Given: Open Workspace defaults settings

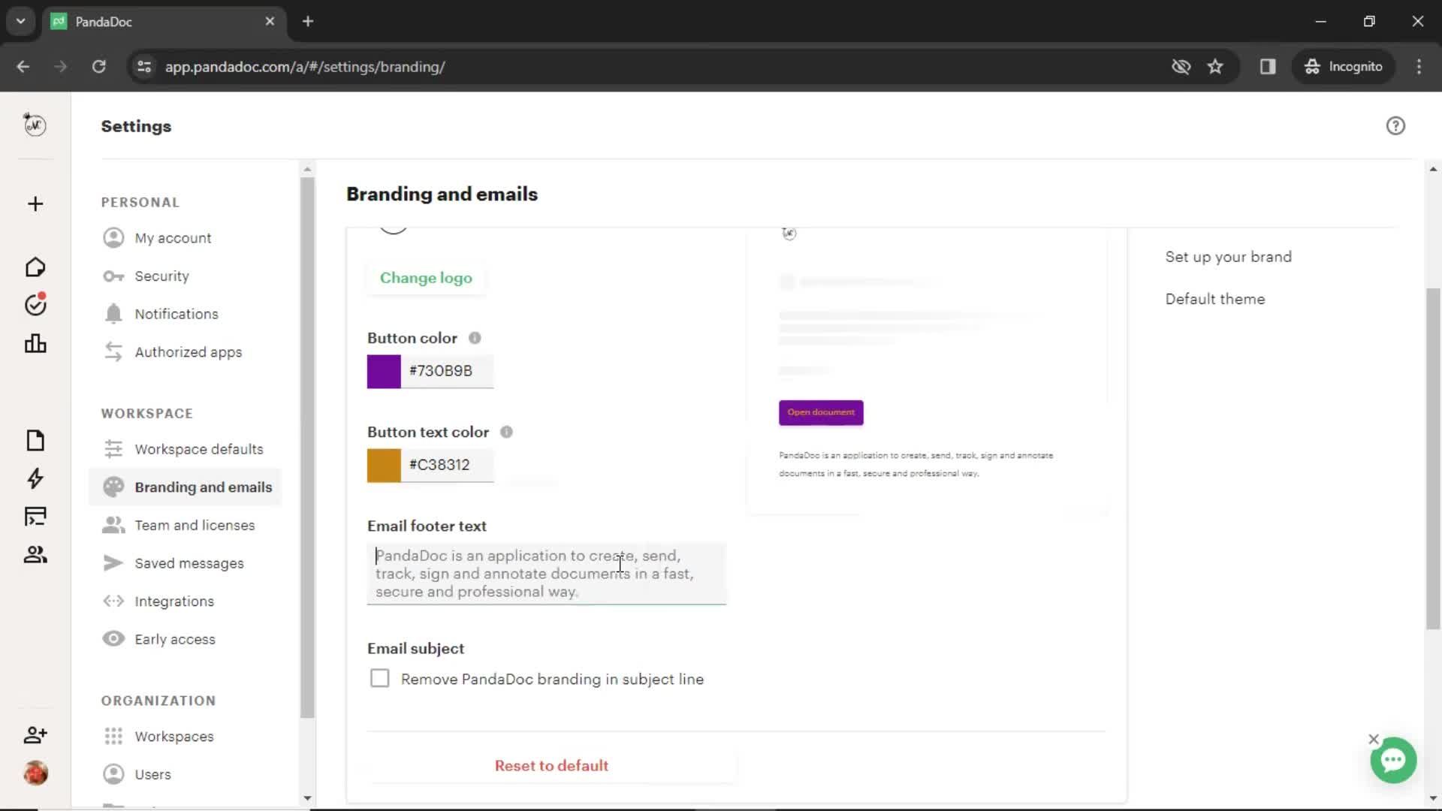Looking at the screenshot, I should pos(199,450).
